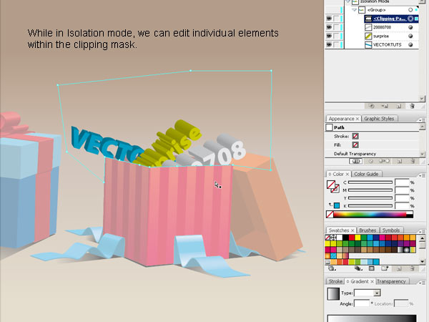This screenshot has height=322, width=429.
Task: Open Appearance panel options menu
Action: [422, 120]
